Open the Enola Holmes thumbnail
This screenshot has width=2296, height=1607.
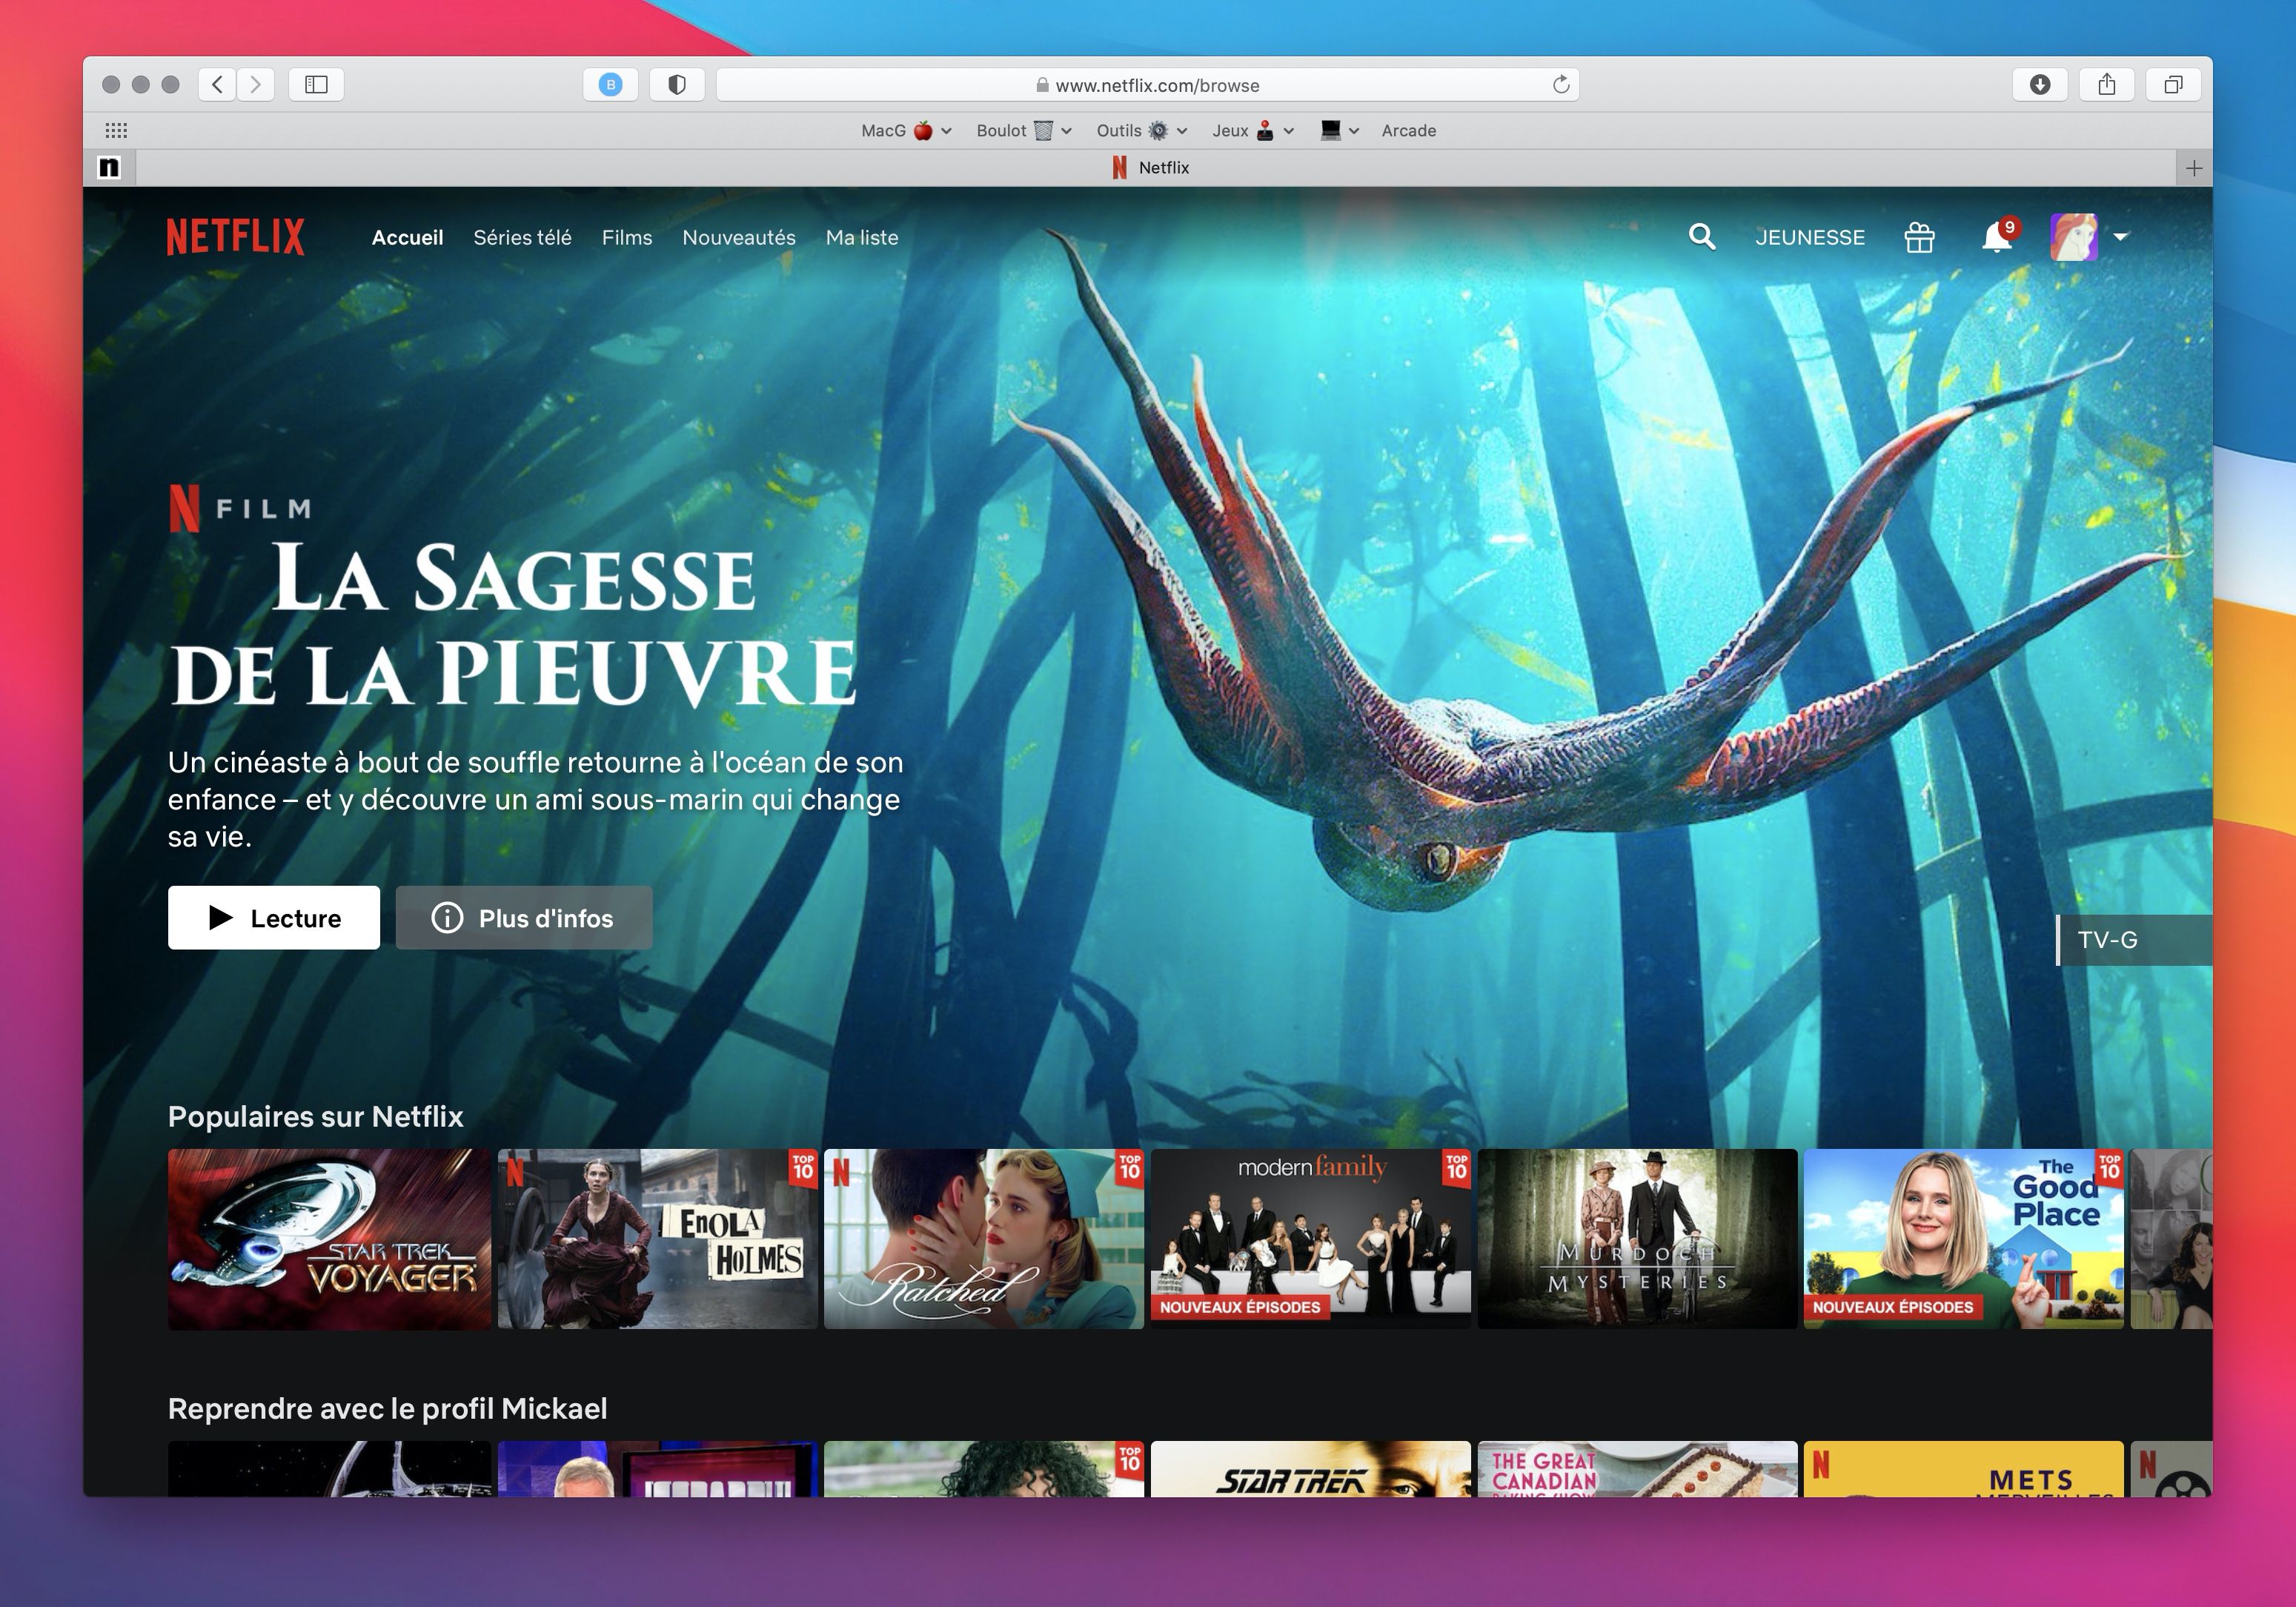pos(655,1240)
